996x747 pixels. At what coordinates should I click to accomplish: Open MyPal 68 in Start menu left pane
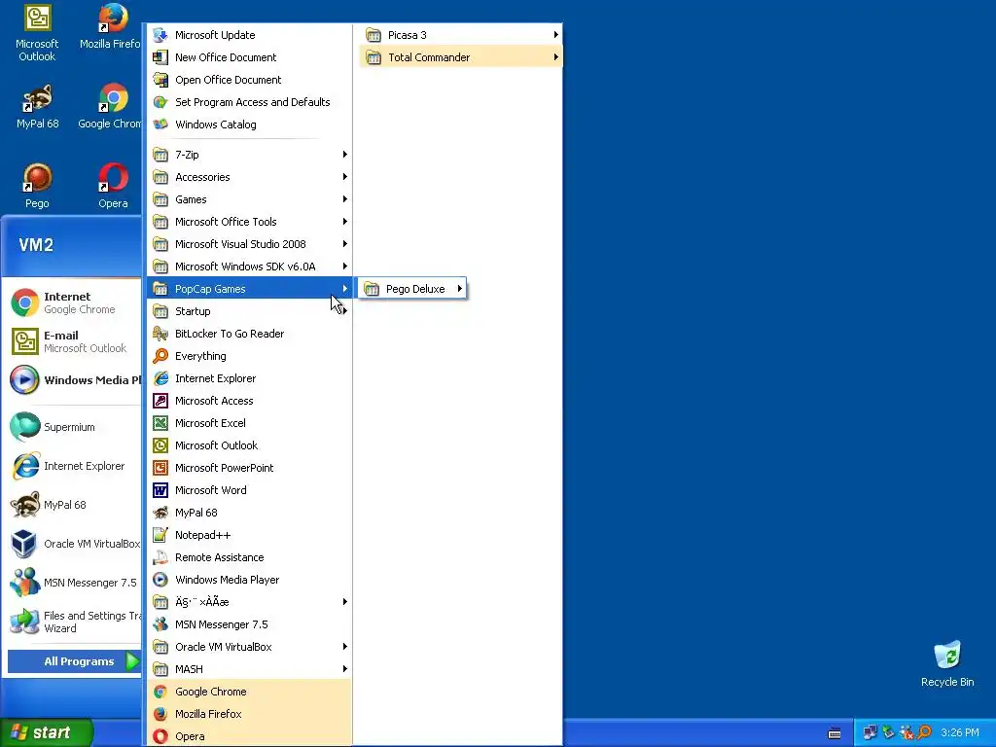(x=72, y=505)
